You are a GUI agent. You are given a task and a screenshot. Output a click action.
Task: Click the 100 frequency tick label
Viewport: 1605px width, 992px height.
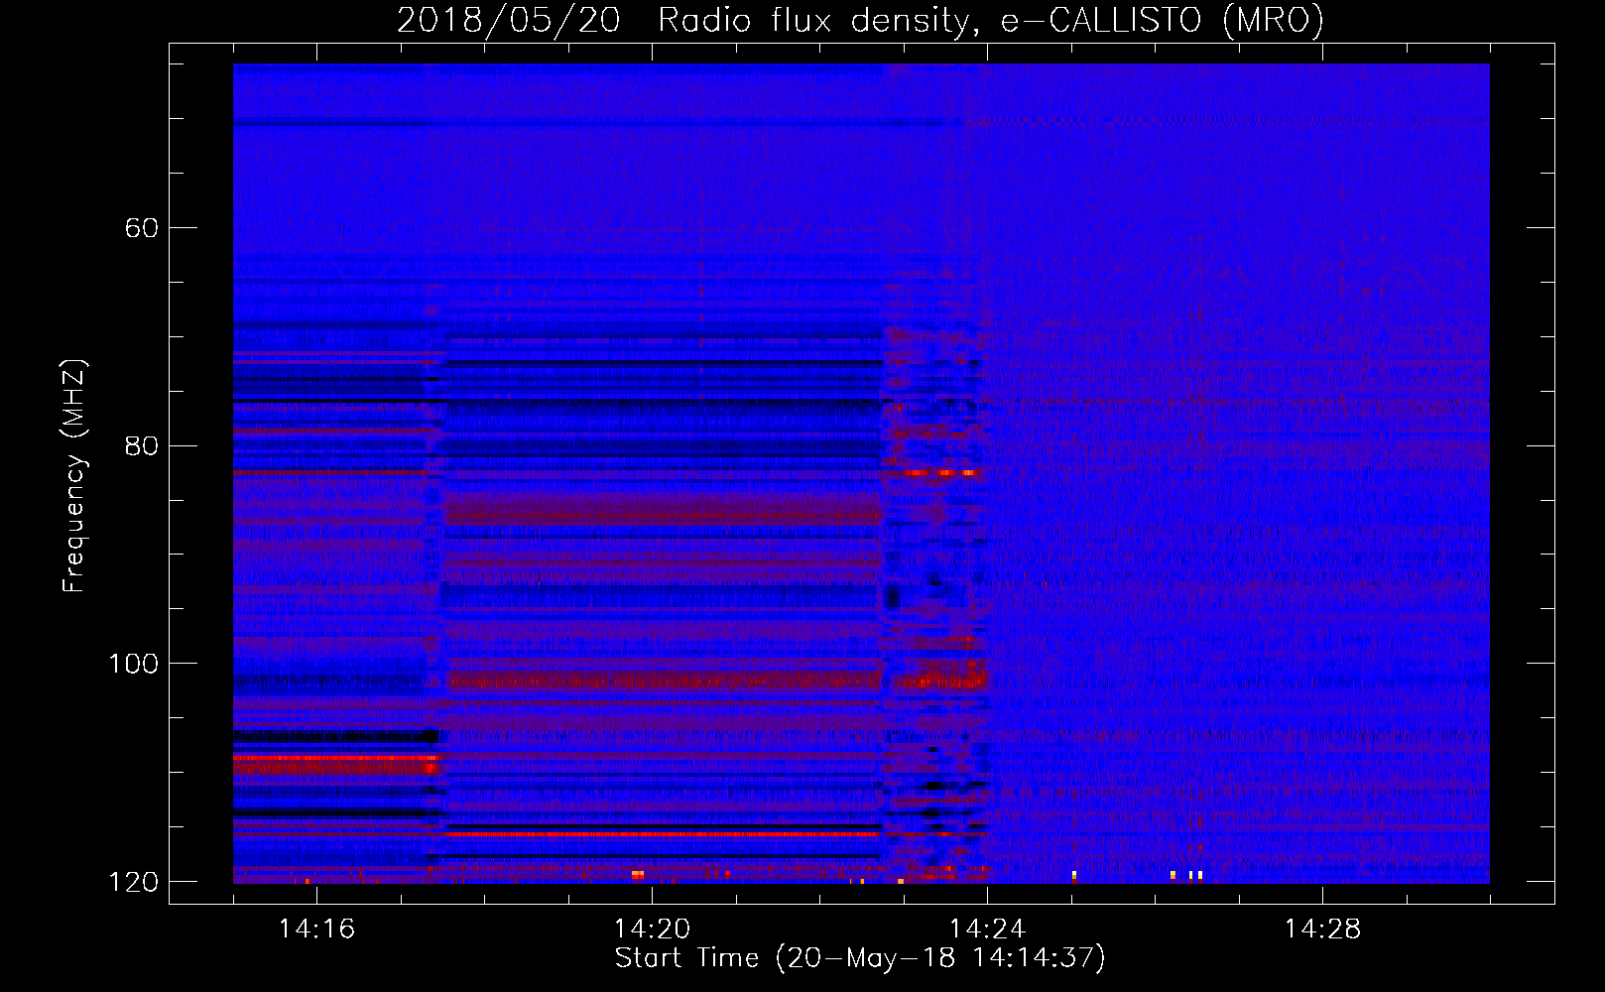pyautogui.click(x=133, y=664)
